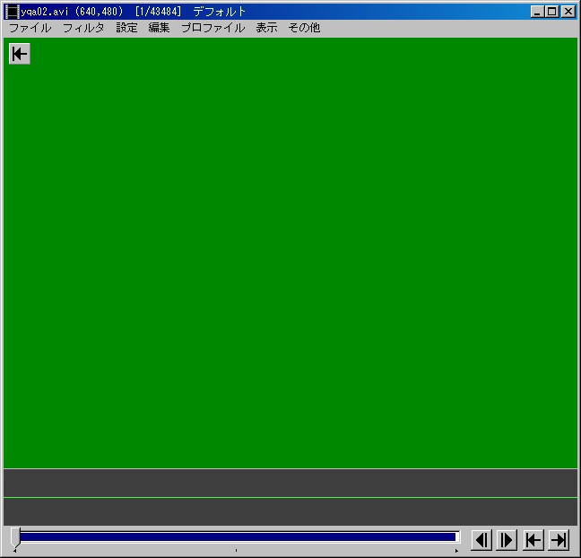Set the selection end point at the current frame
Viewport: 581px width, 558px height.
(x=559, y=539)
